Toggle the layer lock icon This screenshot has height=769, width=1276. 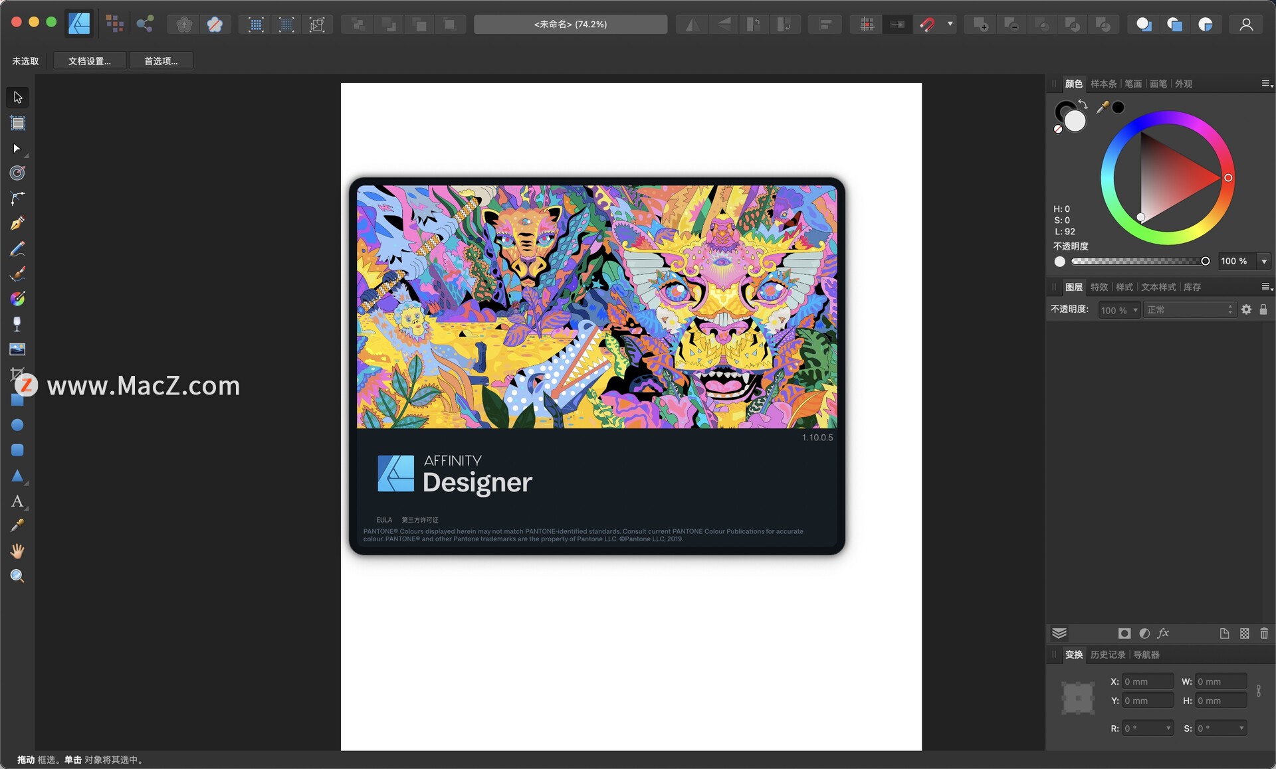[x=1263, y=309]
